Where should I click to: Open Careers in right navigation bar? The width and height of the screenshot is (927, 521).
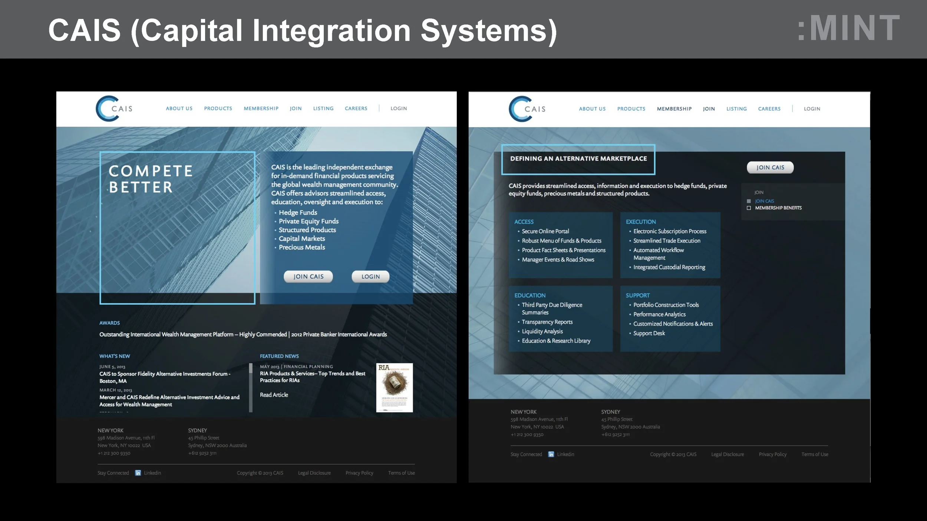(769, 109)
